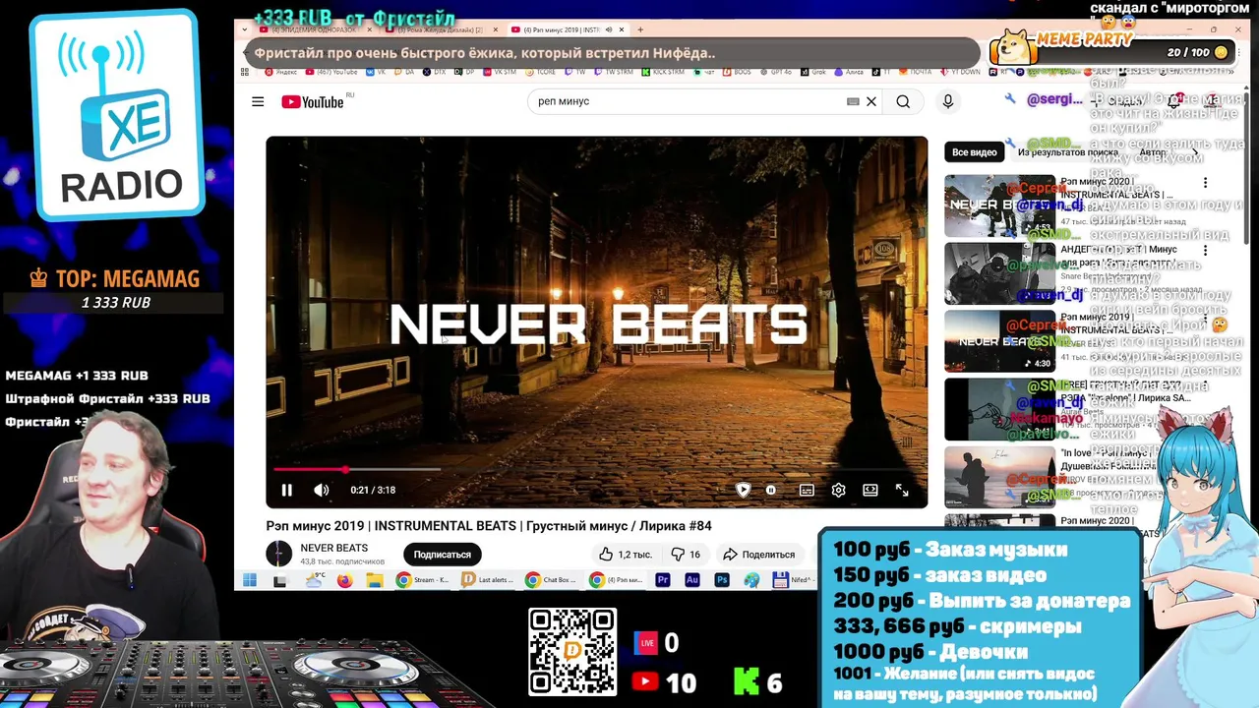
Task: Click the shield play icon in the player controls
Action: pyautogui.click(x=744, y=490)
